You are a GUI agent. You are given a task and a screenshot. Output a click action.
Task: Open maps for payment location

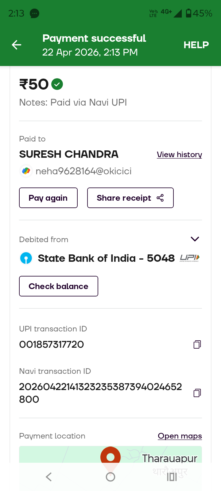coord(180,436)
